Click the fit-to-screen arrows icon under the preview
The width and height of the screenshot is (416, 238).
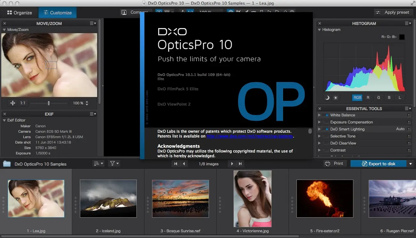(x=13, y=103)
